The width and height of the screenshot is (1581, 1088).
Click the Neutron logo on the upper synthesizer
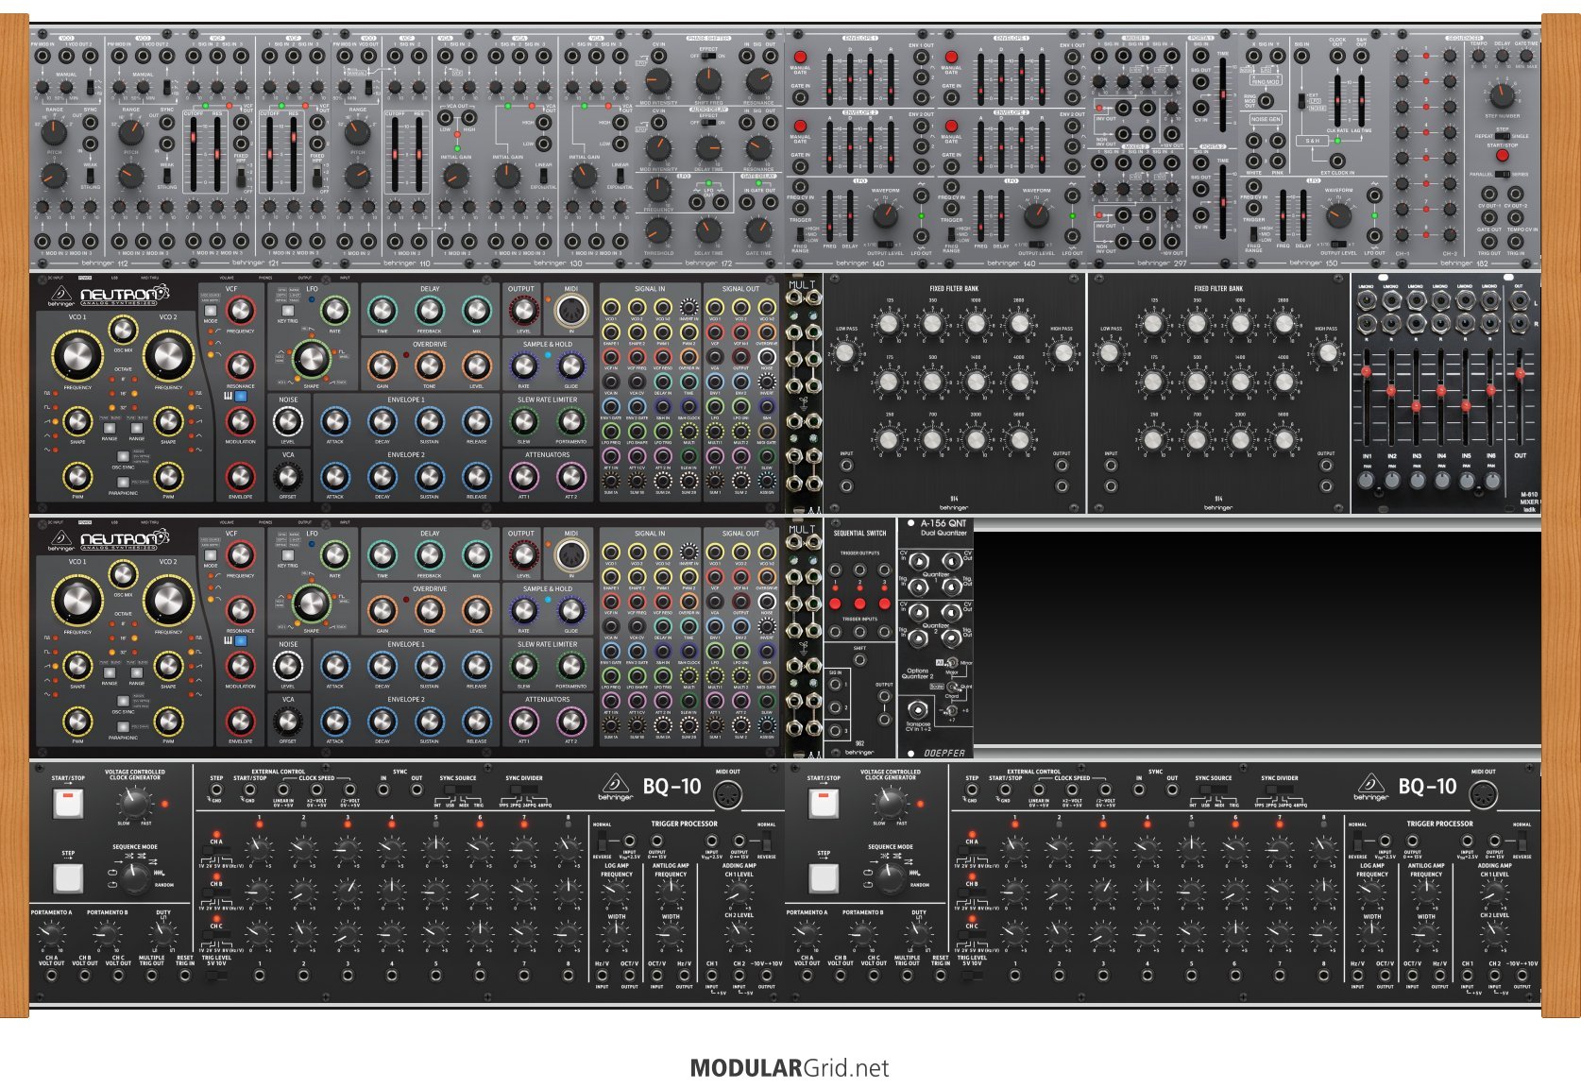(x=123, y=295)
